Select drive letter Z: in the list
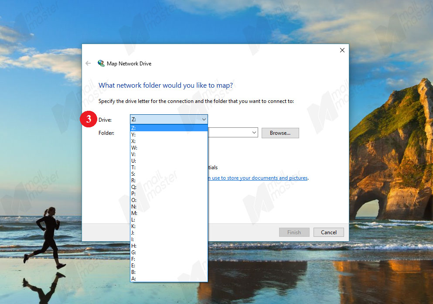The height and width of the screenshot is (304, 433). click(169, 128)
